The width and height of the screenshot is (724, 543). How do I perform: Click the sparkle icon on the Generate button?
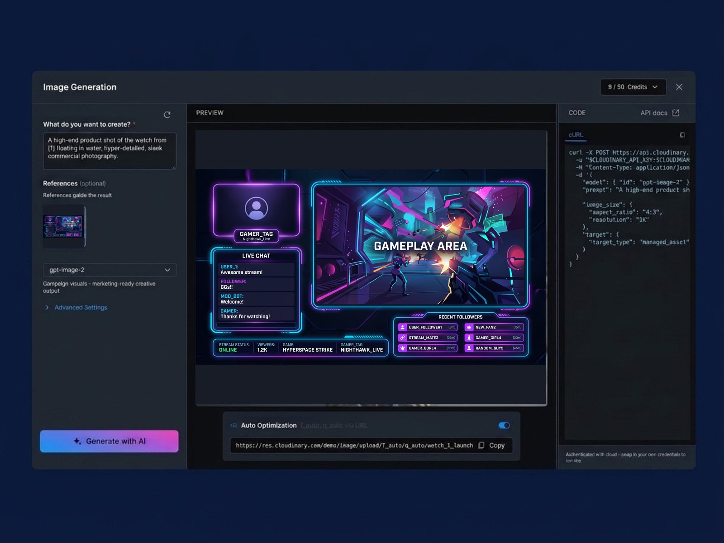(x=77, y=441)
